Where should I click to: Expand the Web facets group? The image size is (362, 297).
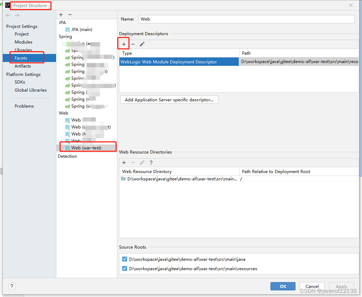[x=63, y=113]
